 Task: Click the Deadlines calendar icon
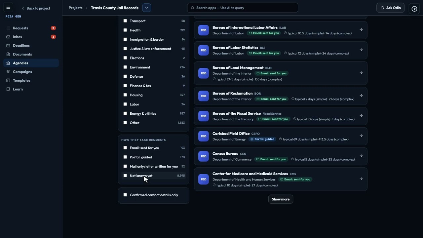8,46
